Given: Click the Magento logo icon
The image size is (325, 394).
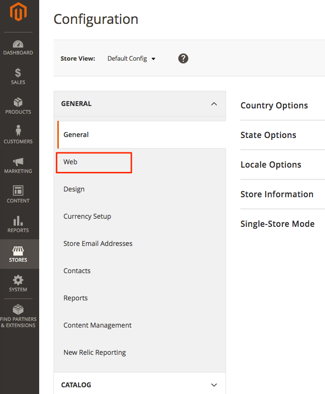Looking at the screenshot, I should click(19, 13).
